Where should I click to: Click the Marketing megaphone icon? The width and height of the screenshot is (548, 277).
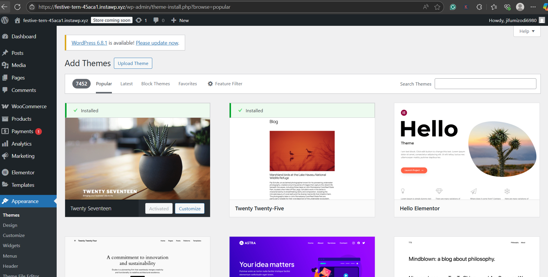(x=5, y=156)
